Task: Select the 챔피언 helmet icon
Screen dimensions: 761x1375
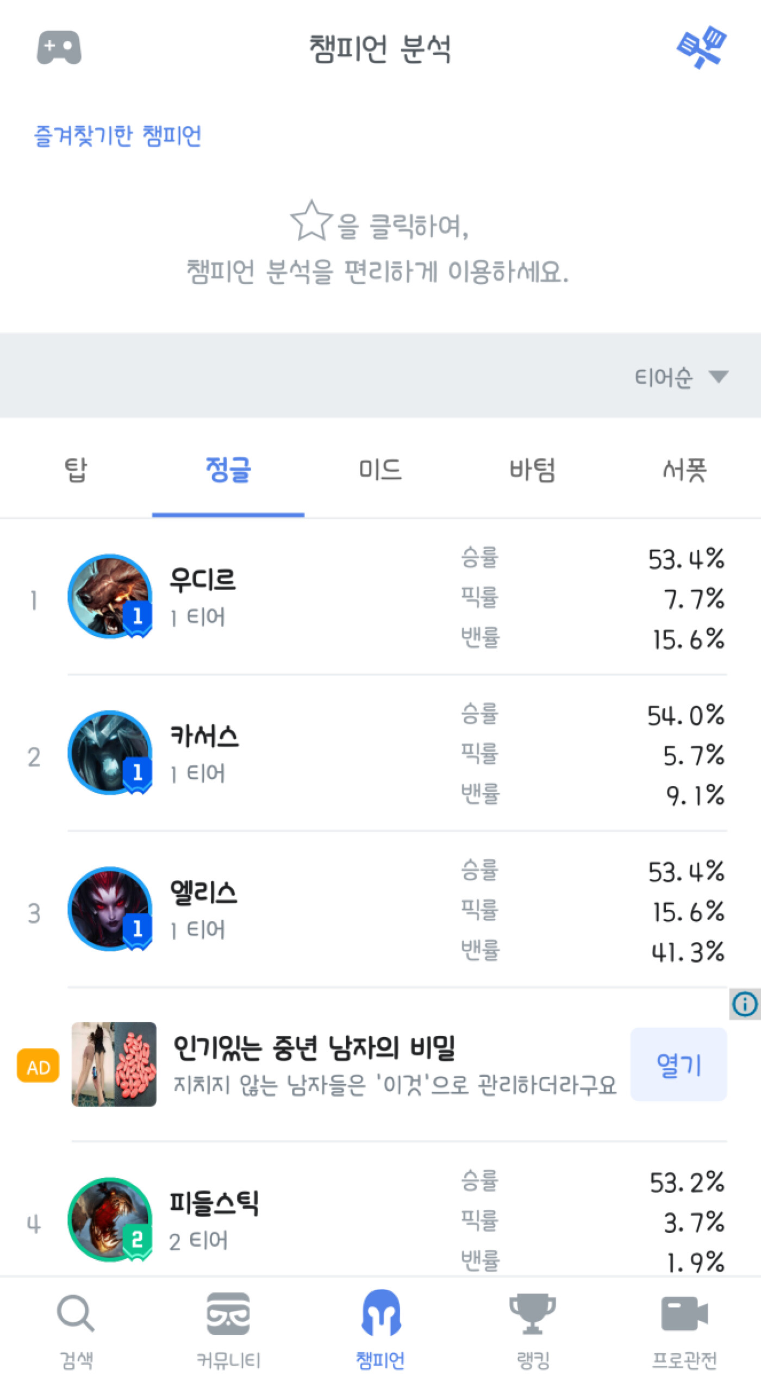Action: click(x=381, y=1313)
